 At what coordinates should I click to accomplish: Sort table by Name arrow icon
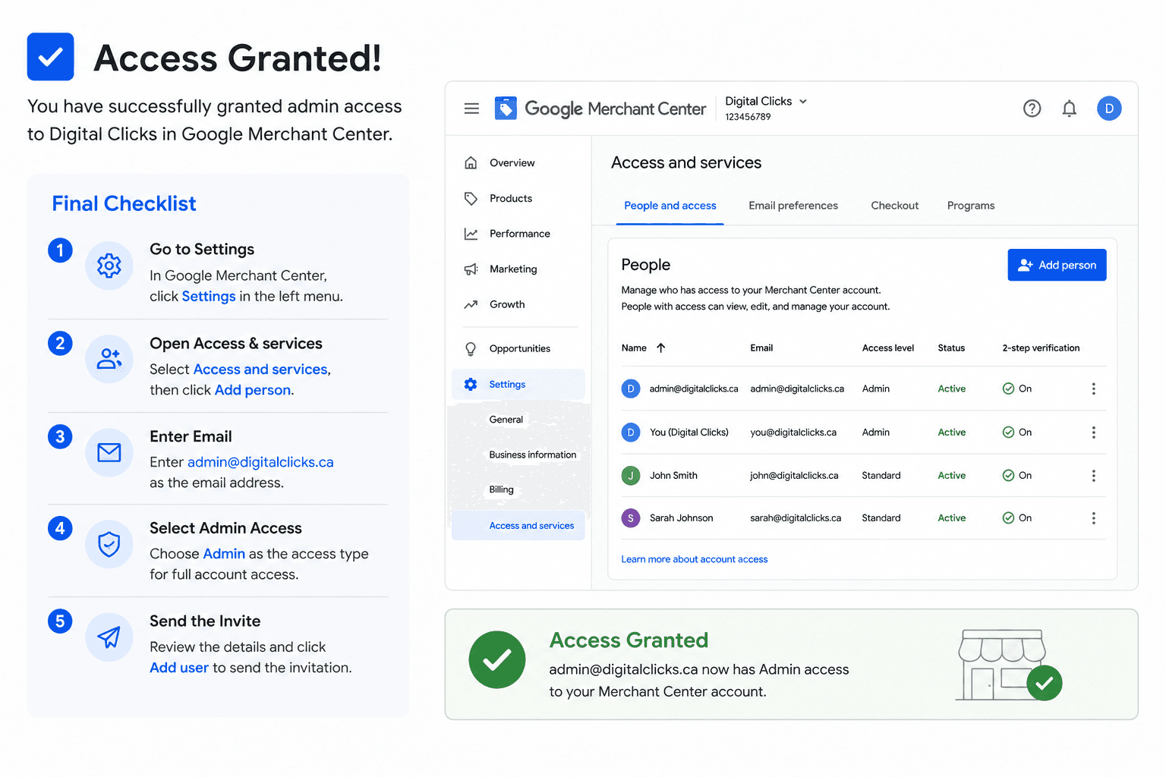point(661,348)
